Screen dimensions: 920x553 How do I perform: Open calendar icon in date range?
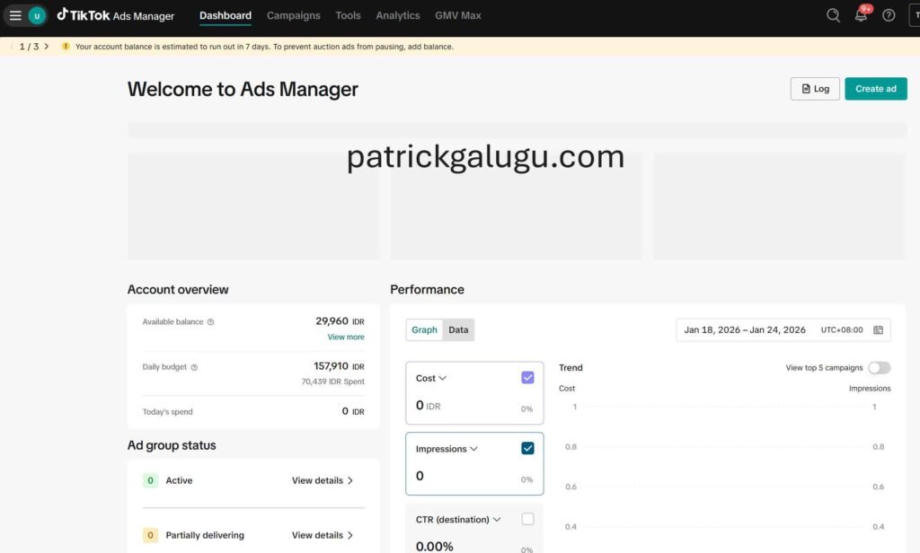click(x=878, y=330)
